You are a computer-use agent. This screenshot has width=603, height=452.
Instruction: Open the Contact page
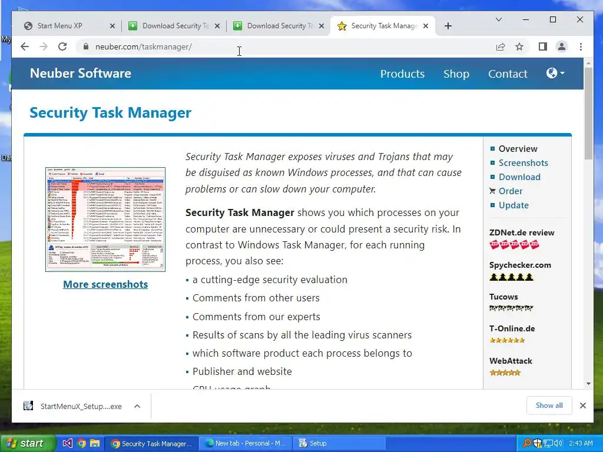pyautogui.click(x=508, y=74)
